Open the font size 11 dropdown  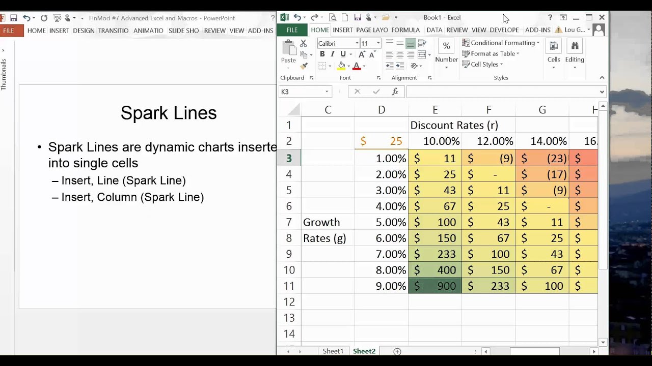point(378,44)
